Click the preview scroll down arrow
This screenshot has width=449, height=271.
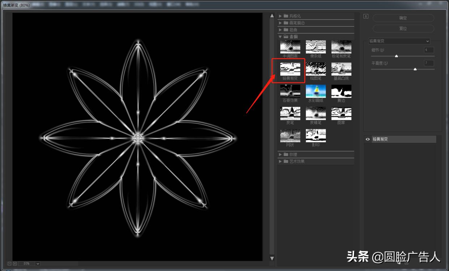pyautogui.click(x=272, y=258)
